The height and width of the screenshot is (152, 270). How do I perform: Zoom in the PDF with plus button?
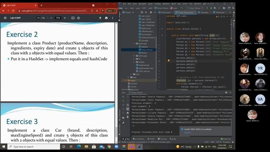(65, 18)
